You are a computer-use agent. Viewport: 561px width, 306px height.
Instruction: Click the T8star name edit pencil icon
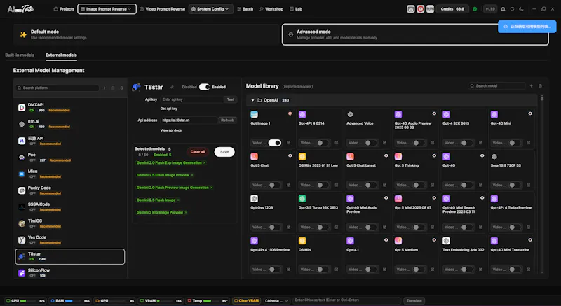(x=172, y=87)
